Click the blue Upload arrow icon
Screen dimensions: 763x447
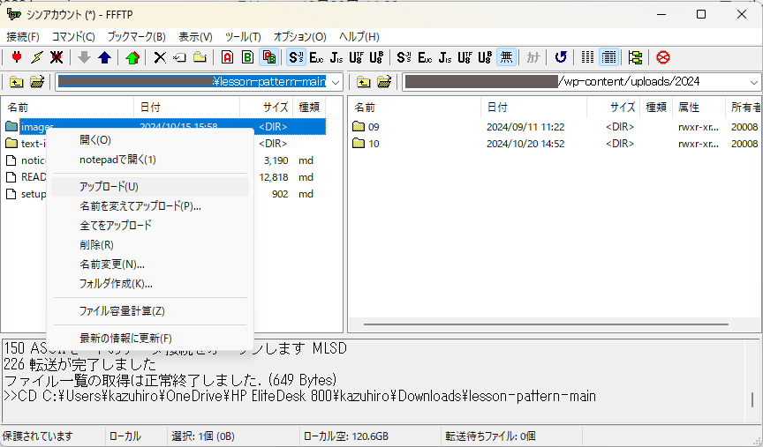coord(104,57)
